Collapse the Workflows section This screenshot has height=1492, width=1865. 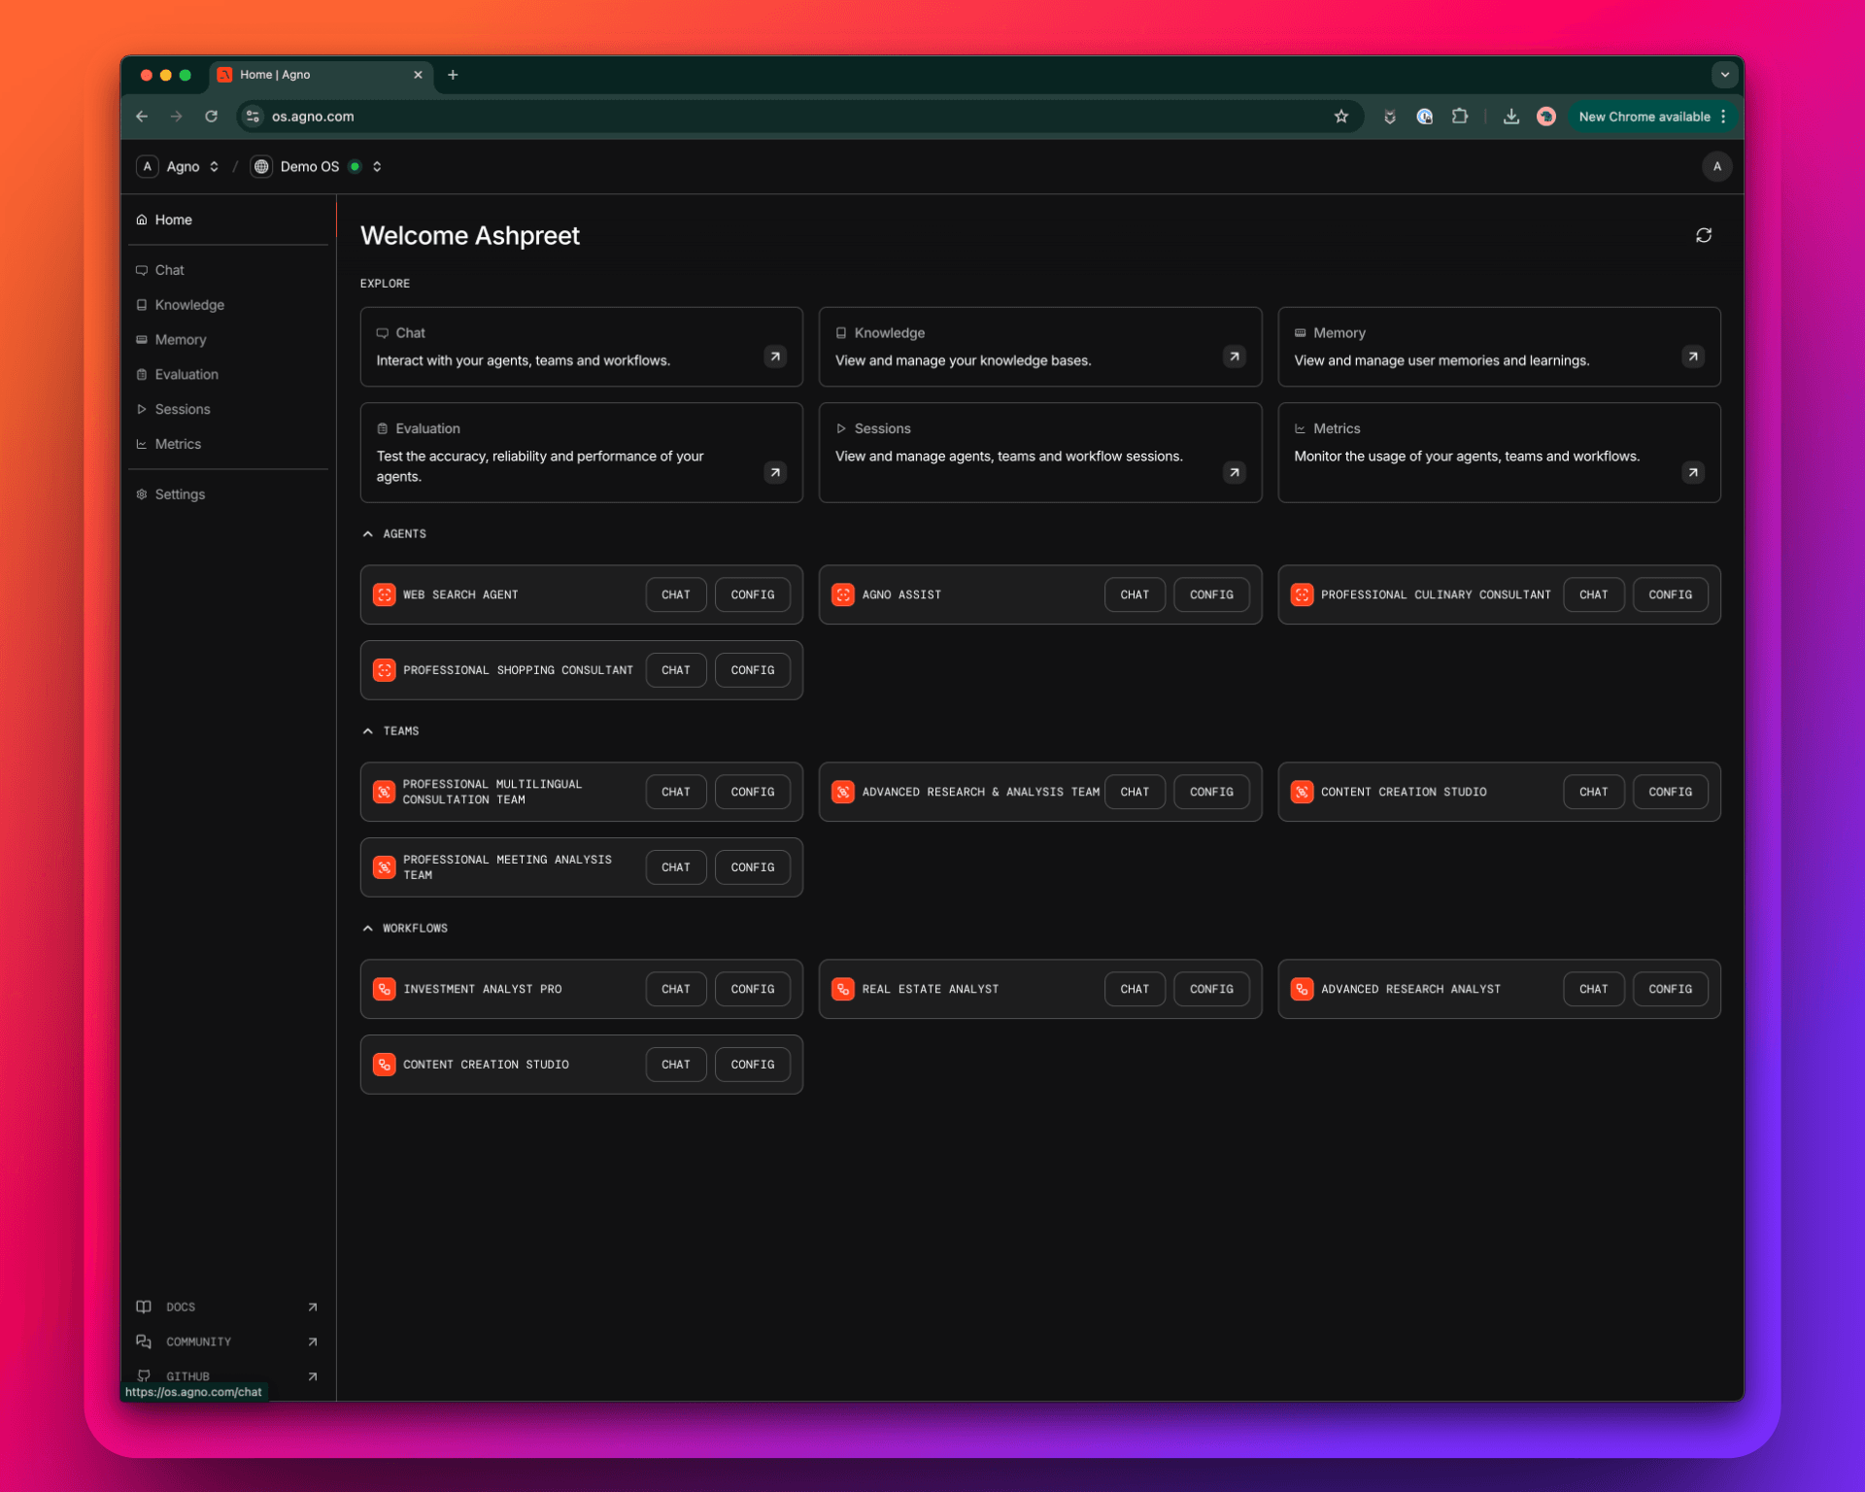coord(368,929)
